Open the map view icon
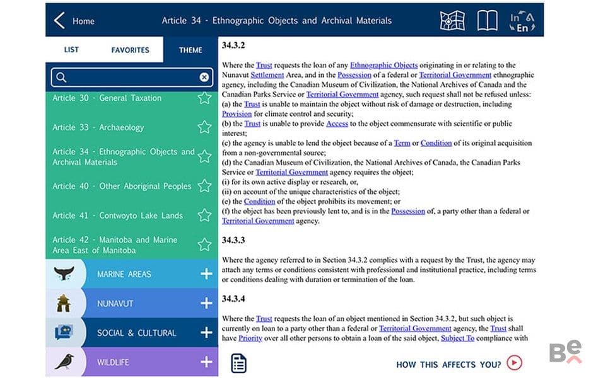The width and height of the screenshot is (591, 378). coord(452,20)
